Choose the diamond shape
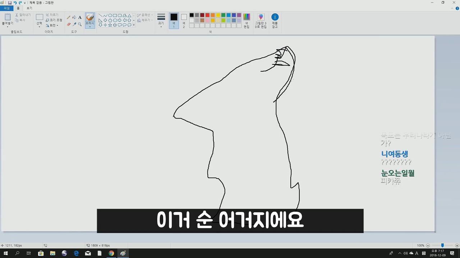The image size is (460, 258). coord(105,20)
